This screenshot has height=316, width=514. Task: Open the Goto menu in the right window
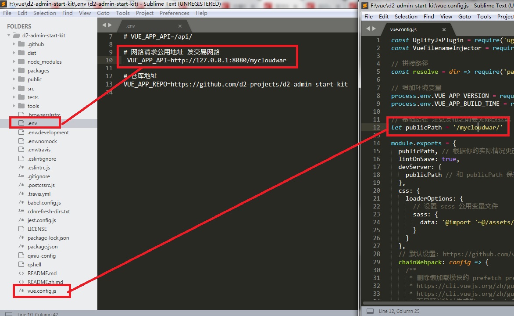pyautogui.click(x=464, y=16)
